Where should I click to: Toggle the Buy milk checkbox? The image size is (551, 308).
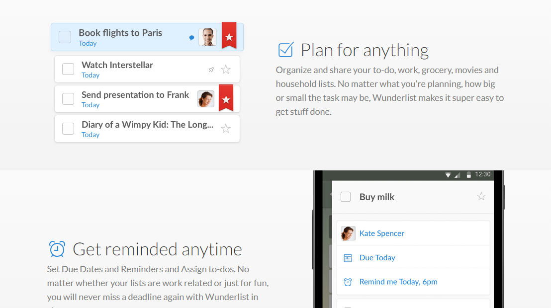pos(346,197)
